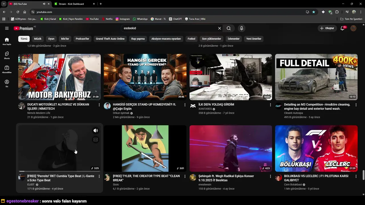Open options menu for DUCATI MOTOSİKLET video
Screen dimensions: 365x205
click(x=99, y=105)
